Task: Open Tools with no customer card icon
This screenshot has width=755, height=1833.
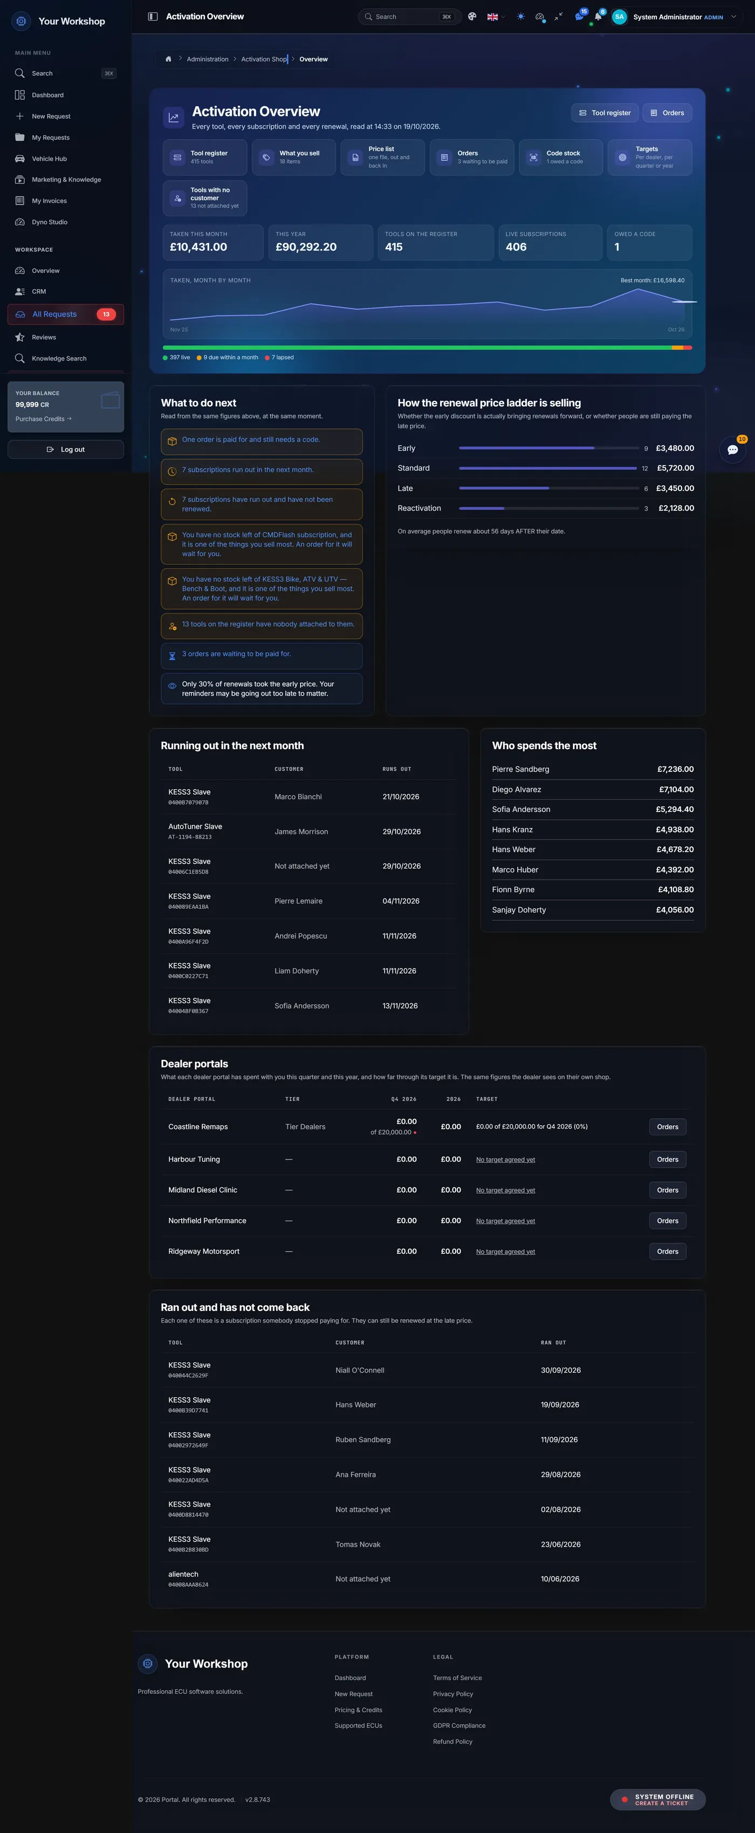Action: click(x=177, y=198)
